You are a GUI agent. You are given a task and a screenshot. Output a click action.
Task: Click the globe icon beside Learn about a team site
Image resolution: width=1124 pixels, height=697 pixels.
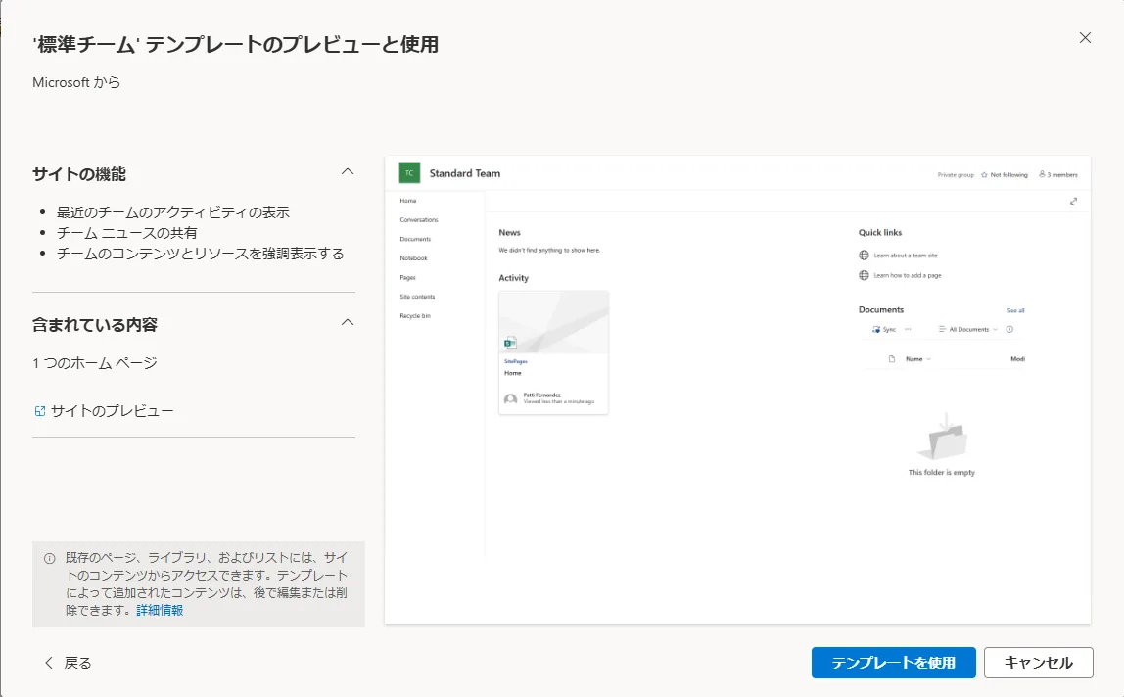(864, 256)
